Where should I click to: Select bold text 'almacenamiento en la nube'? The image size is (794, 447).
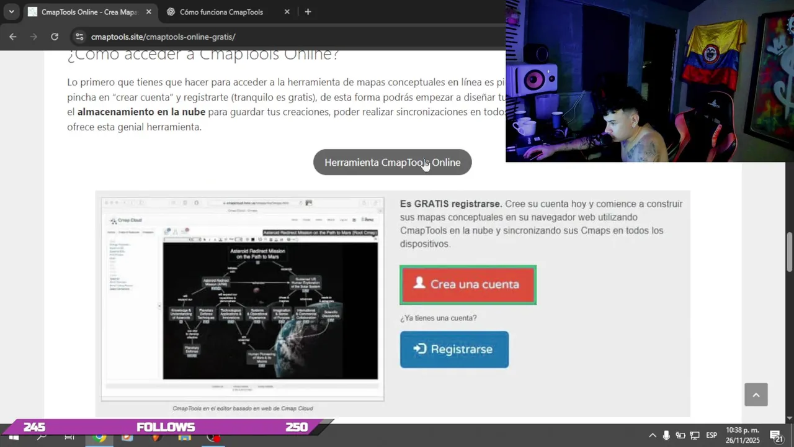tap(141, 112)
